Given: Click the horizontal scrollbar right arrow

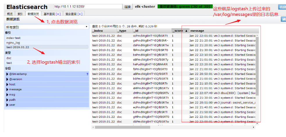Looking at the screenshot, I should click(253, 127).
